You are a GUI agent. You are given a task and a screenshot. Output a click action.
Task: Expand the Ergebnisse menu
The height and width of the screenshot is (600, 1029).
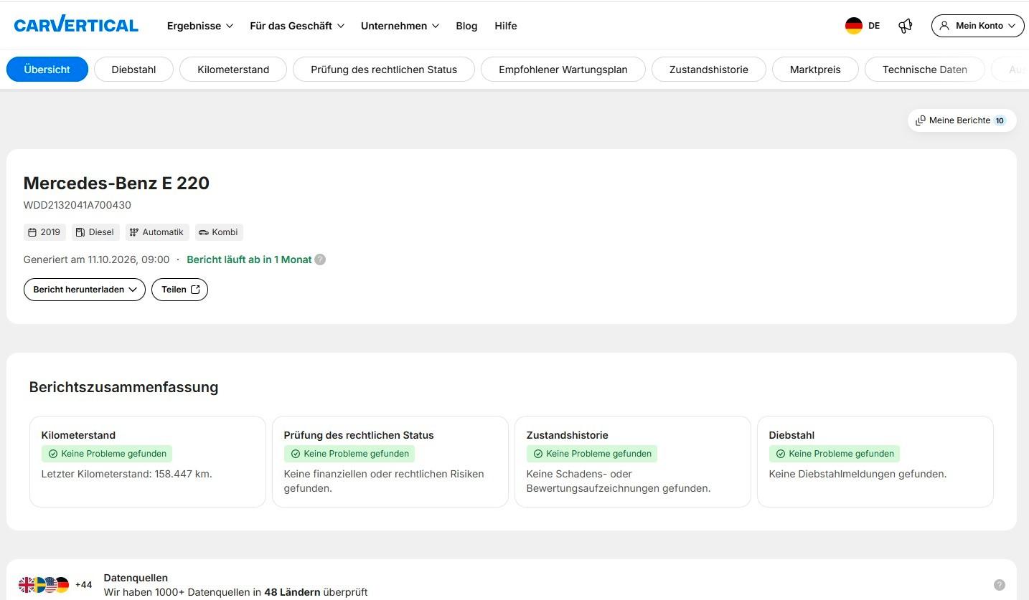[200, 26]
